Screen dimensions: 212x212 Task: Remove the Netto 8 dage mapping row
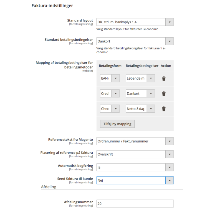164,109
